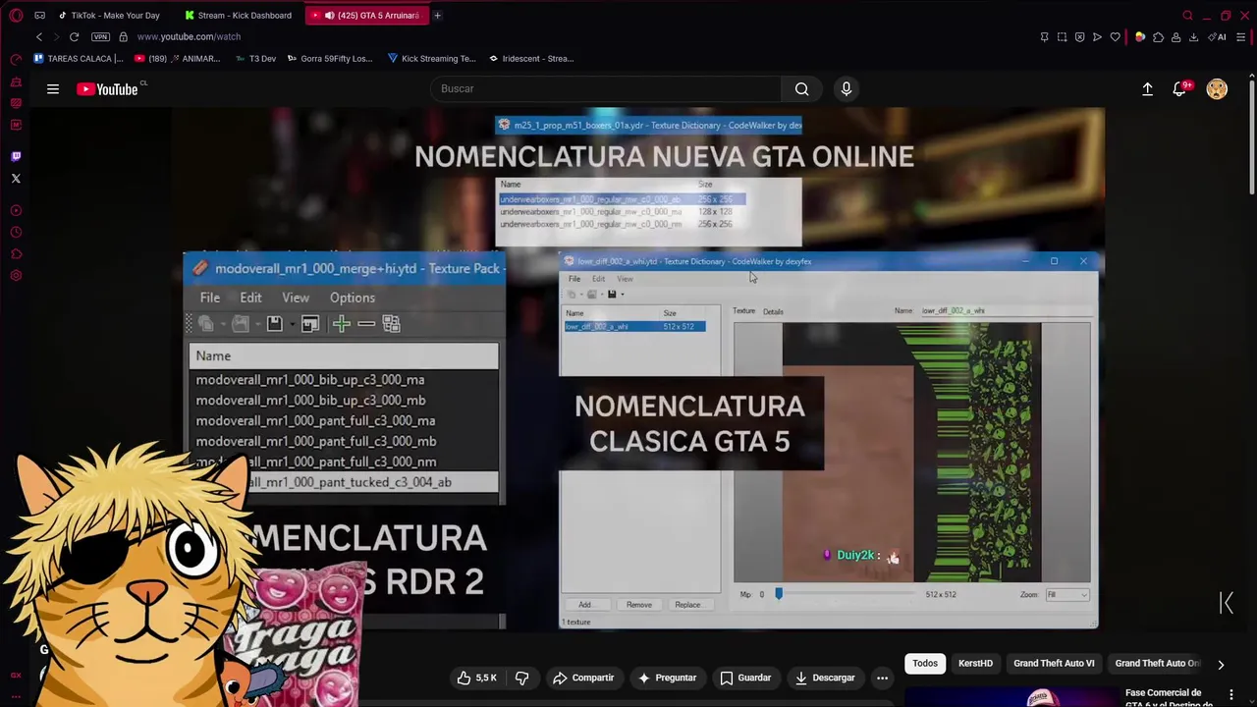Start voice search with the microphone
The width and height of the screenshot is (1257, 707).
pos(847,89)
